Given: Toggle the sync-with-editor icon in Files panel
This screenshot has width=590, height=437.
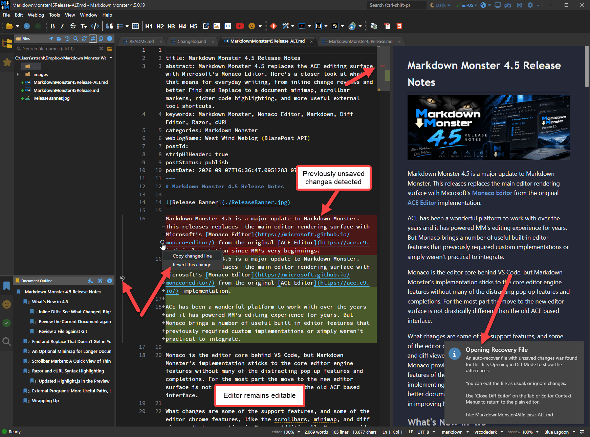Looking at the screenshot, I should coord(93,39).
